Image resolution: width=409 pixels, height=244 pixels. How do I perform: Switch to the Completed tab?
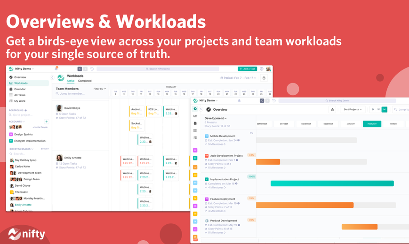pyautogui.click(x=85, y=81)
